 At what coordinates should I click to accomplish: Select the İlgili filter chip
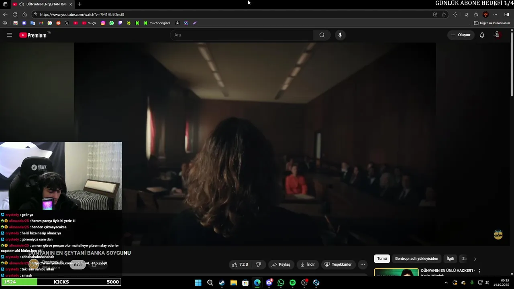(450, 259)
